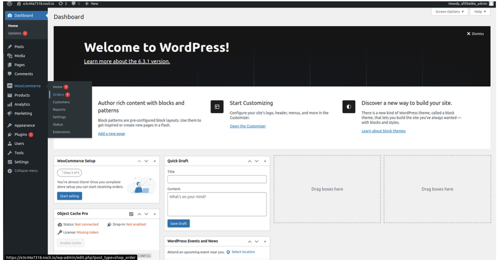Click Home under the Dashboard menu
Image resolution: width=497 pixels, height=260 pixels.
tap(13, 26)
